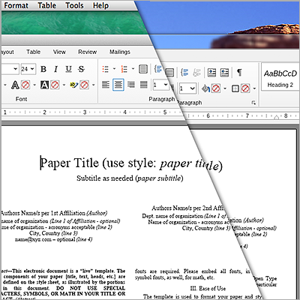
Task: Open Tools menu in menu bar
Action: [x=74, y=5]
